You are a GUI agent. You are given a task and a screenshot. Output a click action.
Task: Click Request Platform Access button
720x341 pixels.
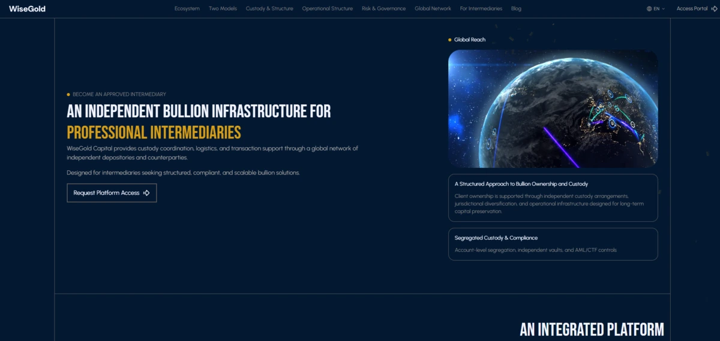(x=112, y=193)
